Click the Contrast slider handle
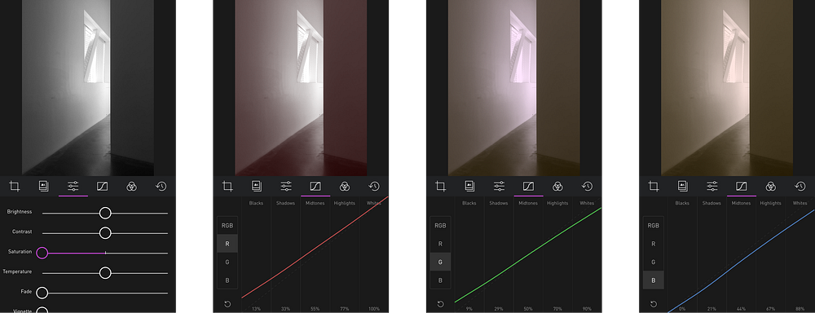Screen dimensions: 815x313 click(105, 233)
